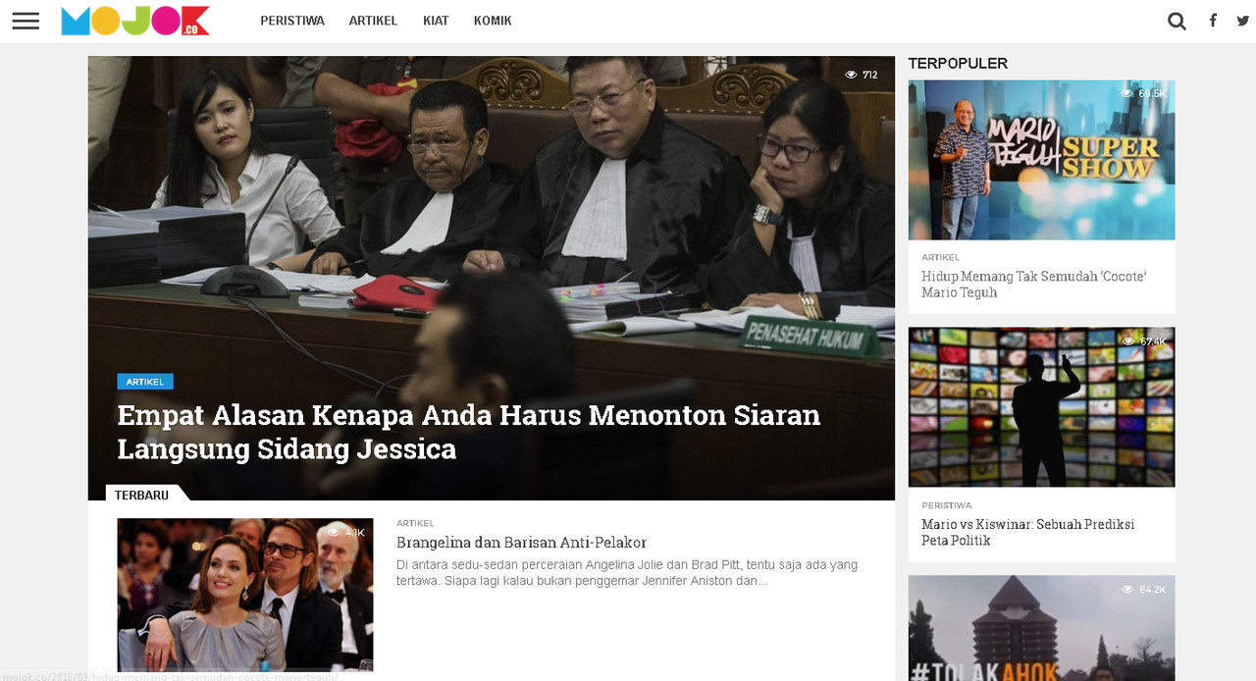Open 'Hidup Memang Tak Semudah Cocote' link
1256x681 pixels.
(1034, 285)
